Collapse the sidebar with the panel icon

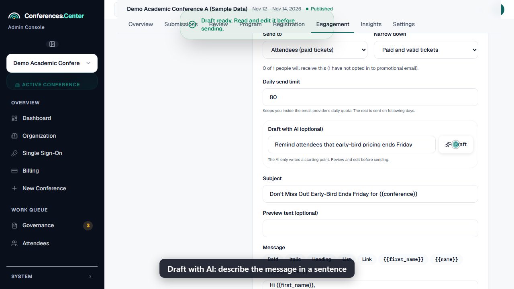(x=52, y=44)
